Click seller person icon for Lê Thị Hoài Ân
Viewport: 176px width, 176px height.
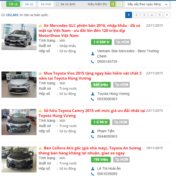[x=92, y=169]
